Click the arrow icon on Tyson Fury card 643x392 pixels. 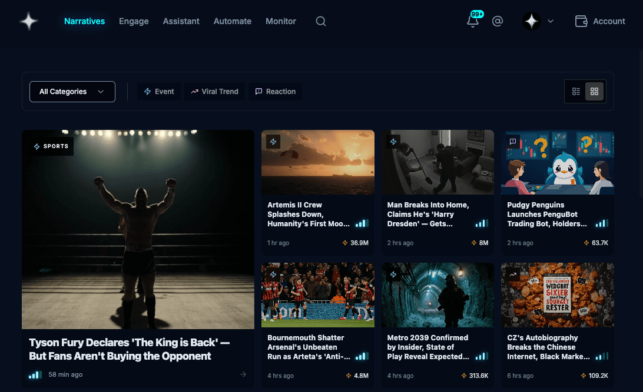[243, 374]
